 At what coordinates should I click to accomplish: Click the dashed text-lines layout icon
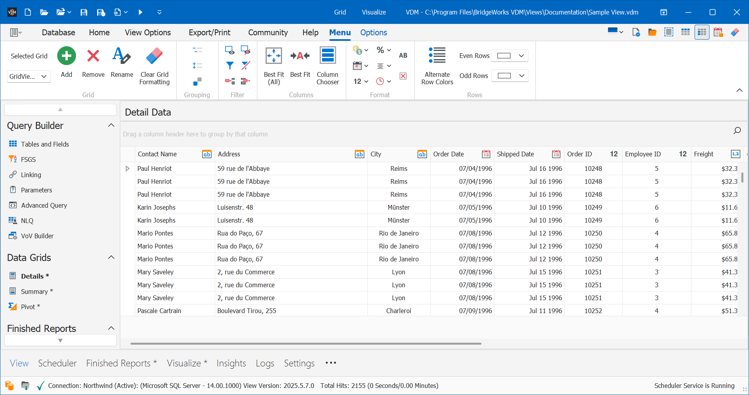tap(669, 32)
